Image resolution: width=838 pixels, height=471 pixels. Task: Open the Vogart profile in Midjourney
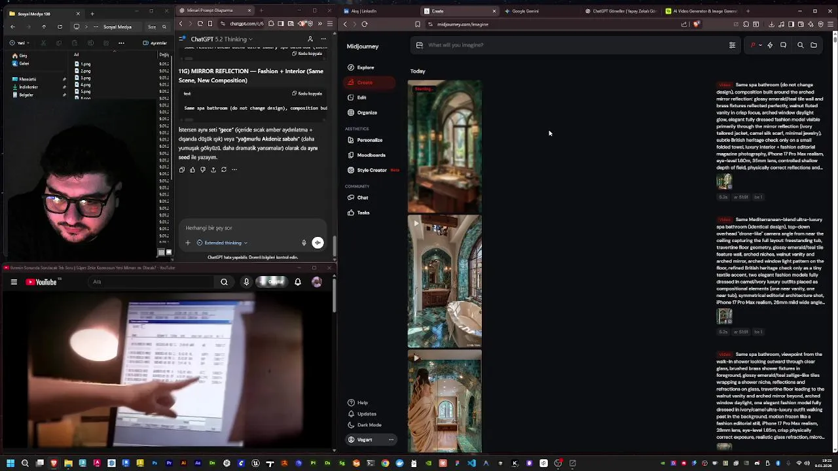[361, 440]
